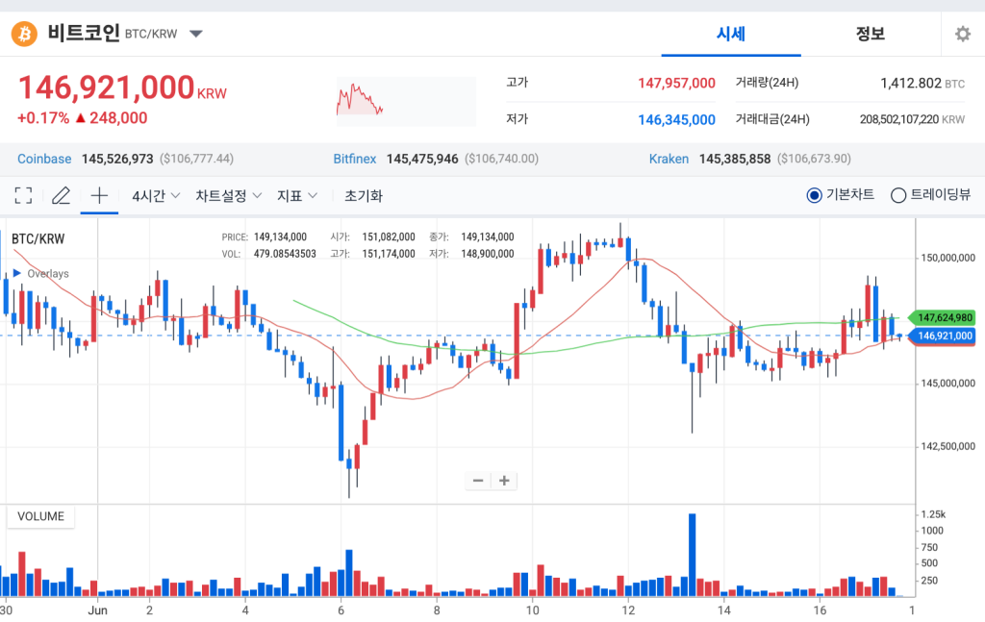This screenshot has width=985, height=622.
Task: Click the 150,000,000 price axis label
Action: (947, 258)
